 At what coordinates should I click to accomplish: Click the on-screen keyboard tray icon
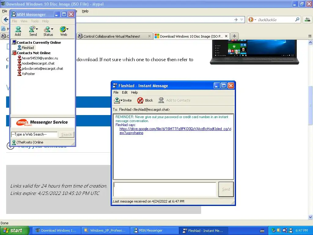click(x=262, y=231)
